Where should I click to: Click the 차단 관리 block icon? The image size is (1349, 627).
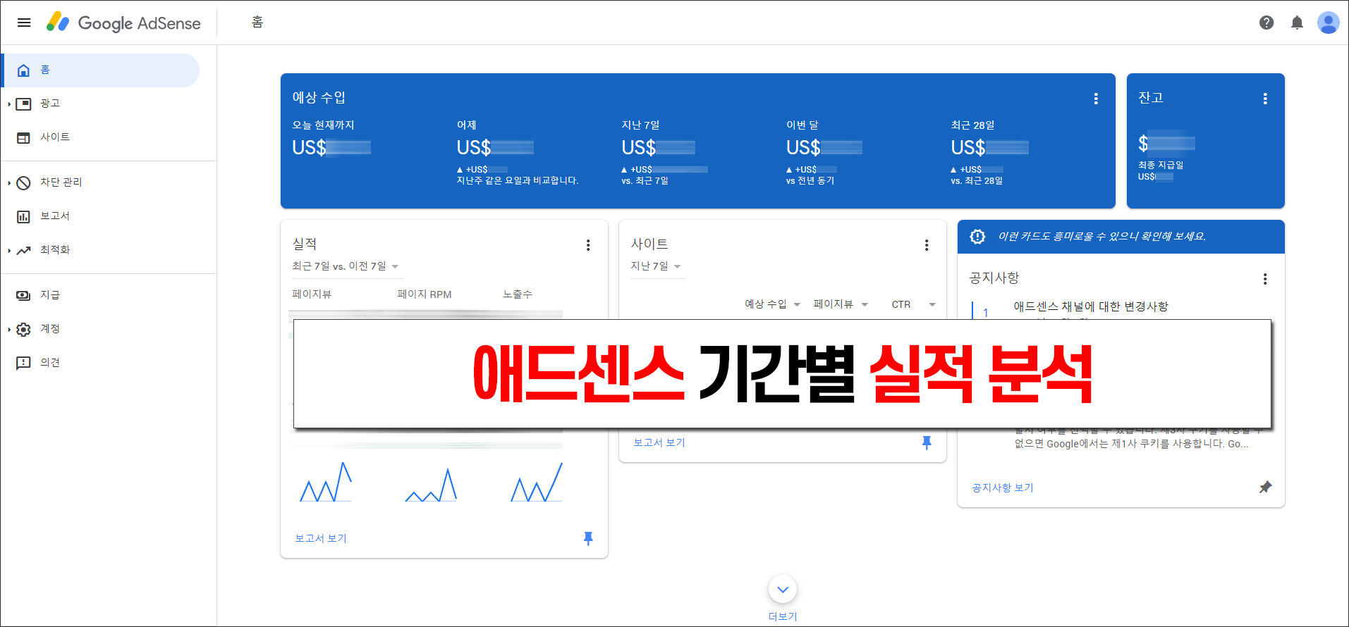(23, 182)
